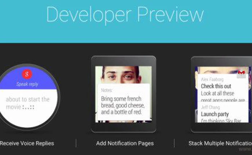Tap the voice transcript 'about to start the movie'
This screenshot has width=252, height=155.
point(28,103)
